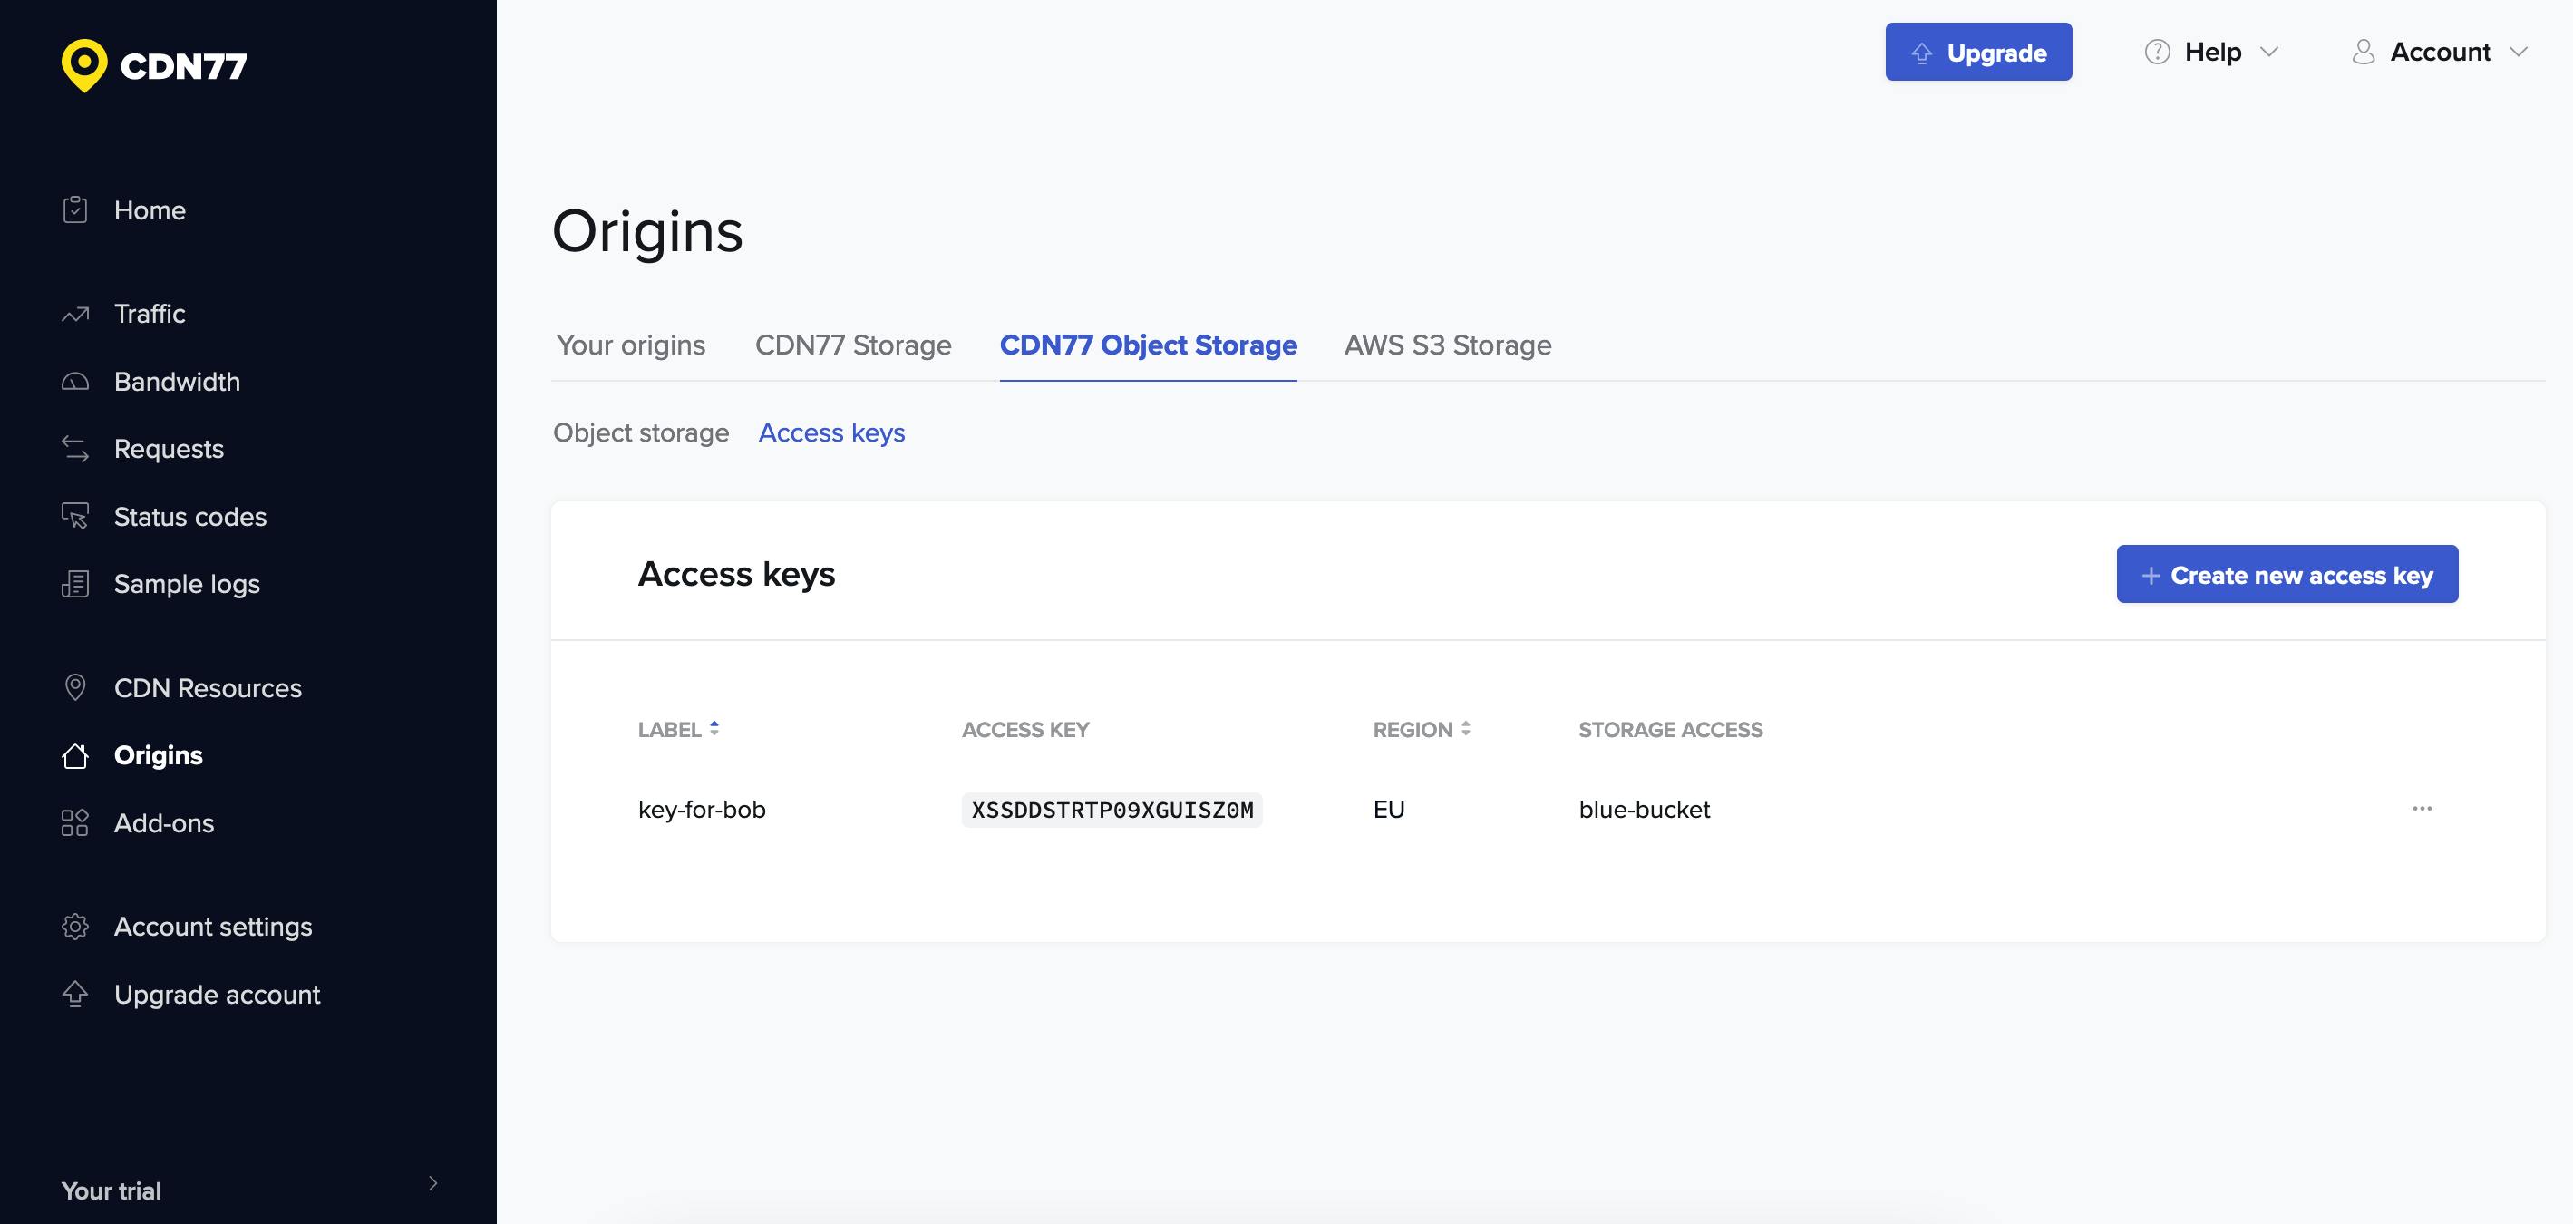
Task: Click the Help question mark icon
Action: pos(2158,52)
